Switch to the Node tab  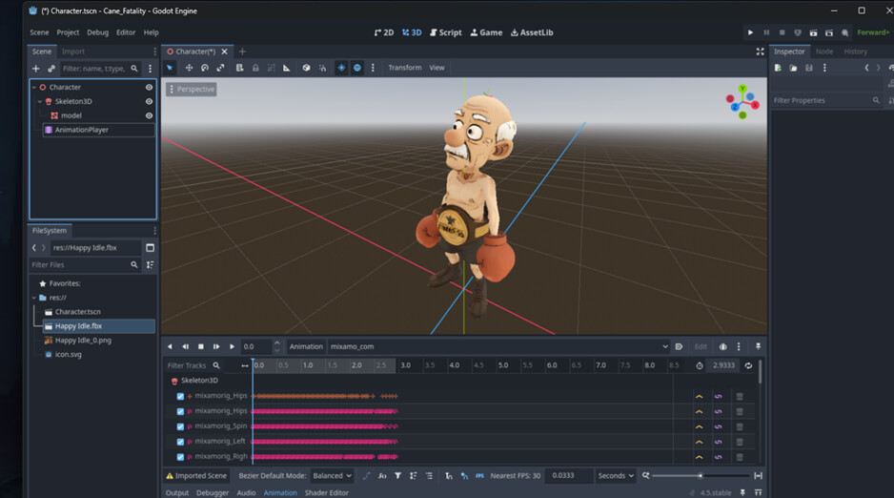(x=823, y=52)
